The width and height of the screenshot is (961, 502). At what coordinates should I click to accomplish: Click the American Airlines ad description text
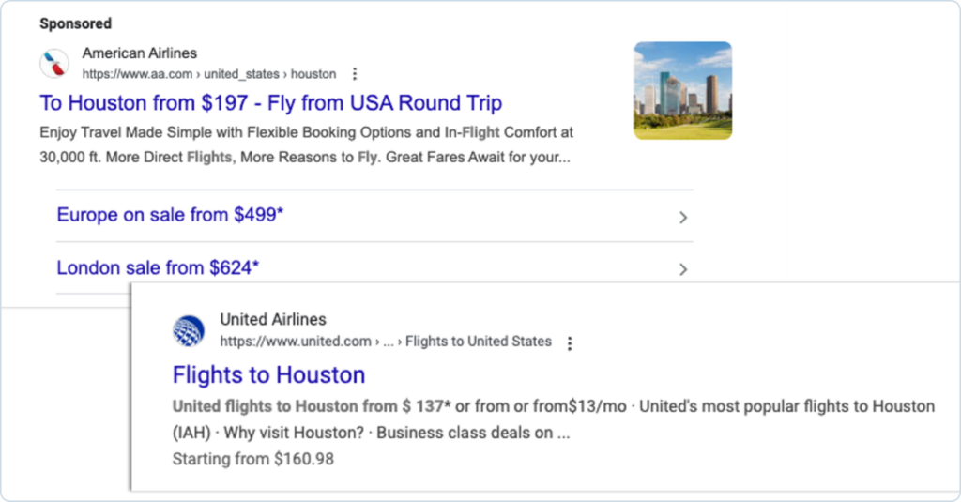pyautogui.click(x=306, y=145)
